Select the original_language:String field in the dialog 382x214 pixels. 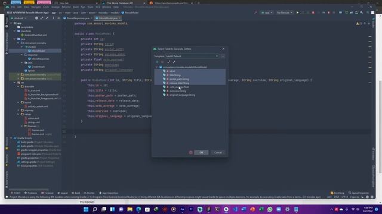[x=190, y=95]
